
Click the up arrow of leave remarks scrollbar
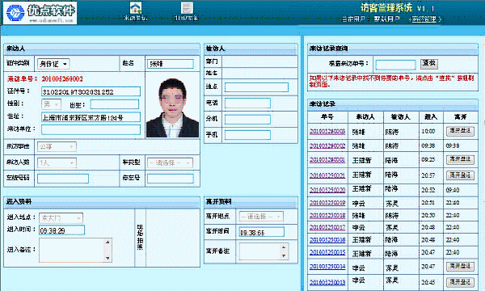[284, 247]
